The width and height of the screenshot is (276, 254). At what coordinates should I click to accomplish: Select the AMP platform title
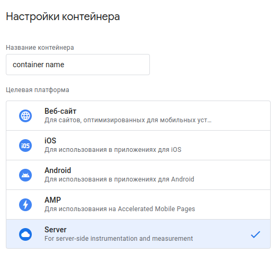52,200
